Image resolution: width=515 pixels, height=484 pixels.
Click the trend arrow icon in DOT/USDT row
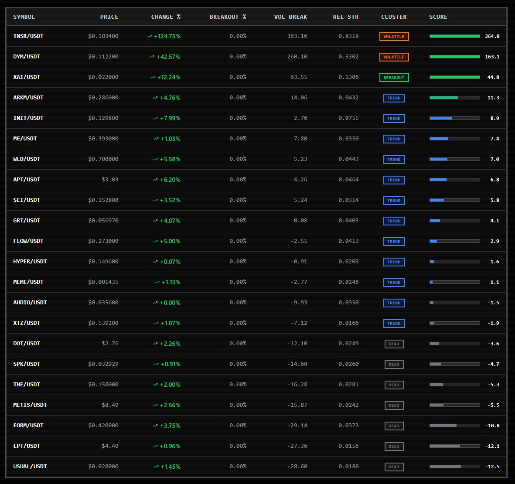point(155,344)
